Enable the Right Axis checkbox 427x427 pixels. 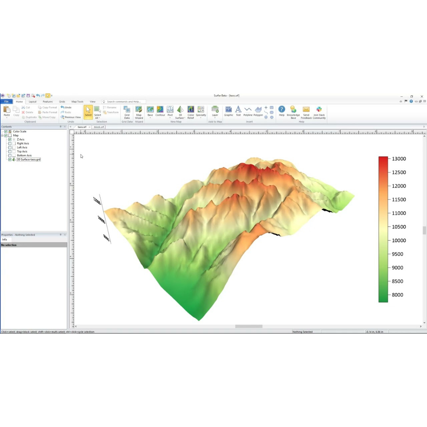tap(10, 143)
